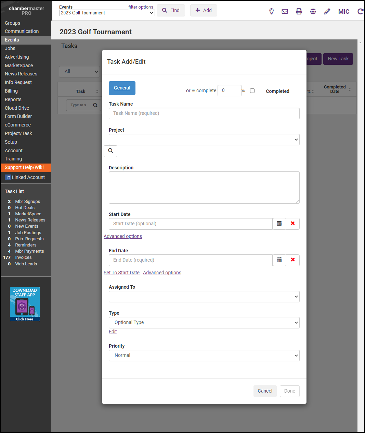Click the globe icon in header
Screen dimensions: 365x433
313,11
